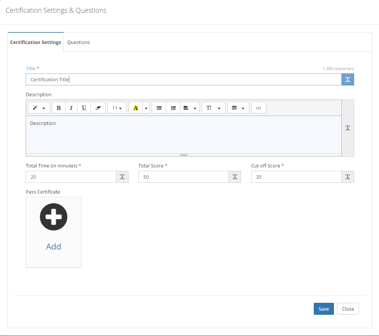The width and height of the screenshot is (379, 336).
Task: Click the Save button
Action: 323,309
